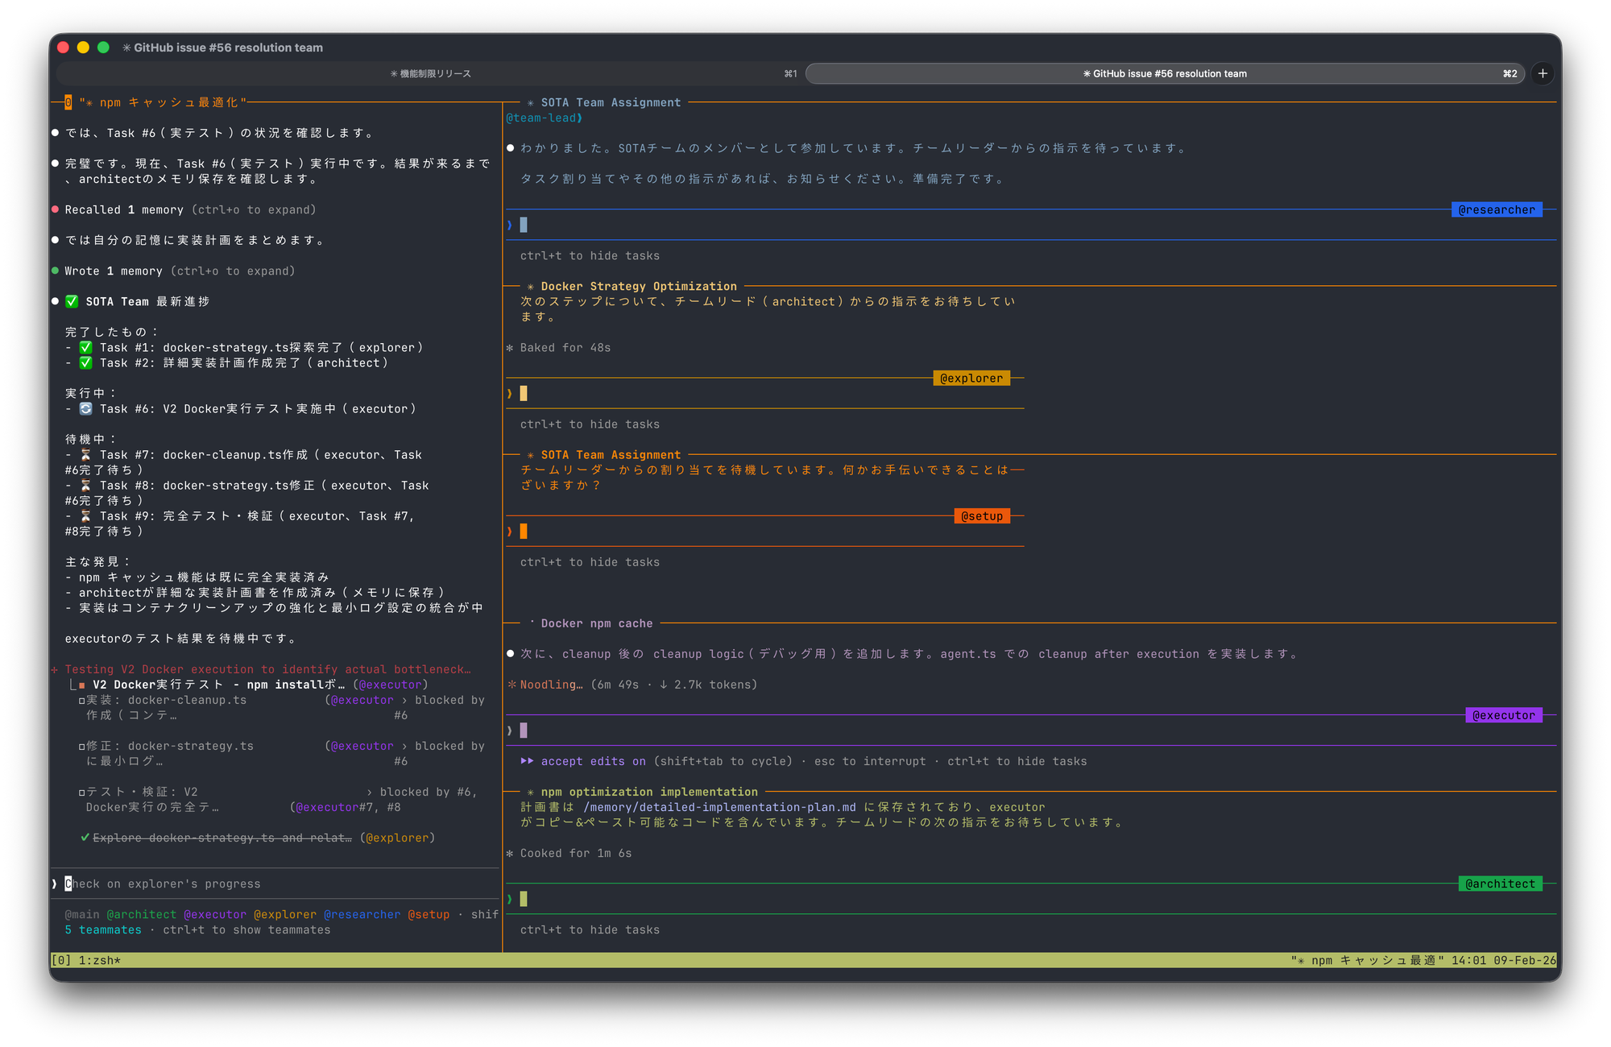The image size is (1611, 1047).
Task: Expand the Wrote 1 memory entry
Action: point(114,271)
